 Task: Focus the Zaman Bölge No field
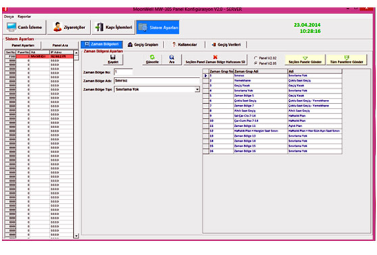123,72
